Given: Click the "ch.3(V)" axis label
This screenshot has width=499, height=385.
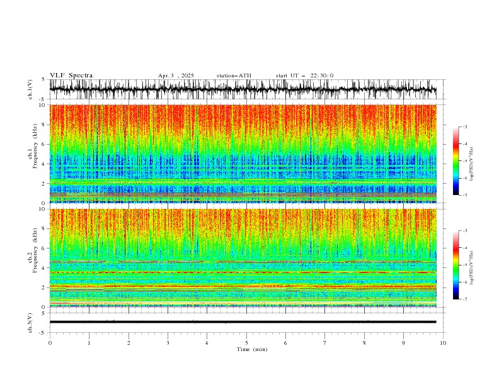Looking at the screenshot, I should pyautogui.click(x=30, y=323).
